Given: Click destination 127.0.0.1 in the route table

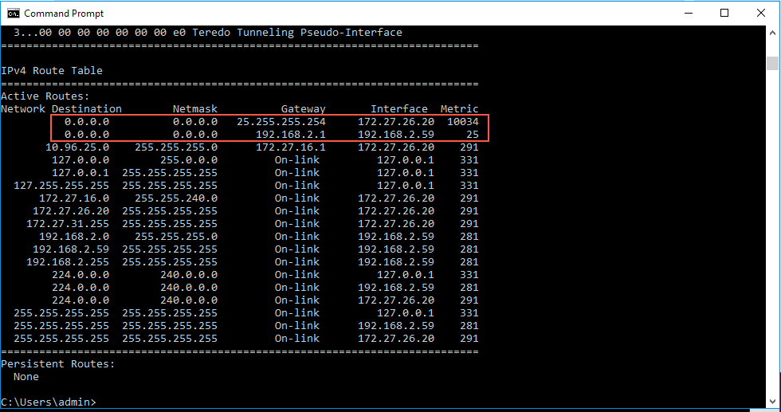Looking at the screenshot, I should [80, 173].
